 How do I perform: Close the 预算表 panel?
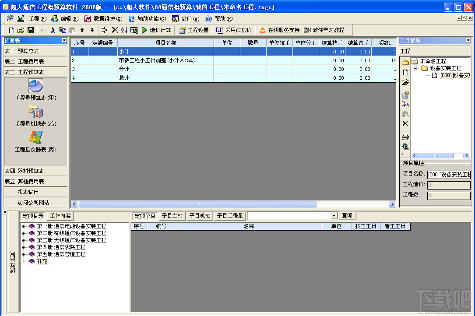pyautogui.click(x=64, y=40)
